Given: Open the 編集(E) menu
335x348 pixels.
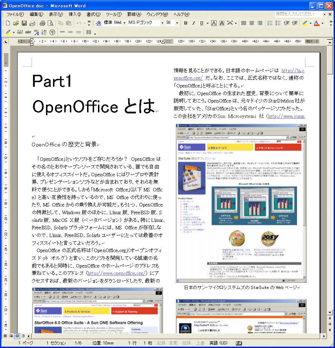Looking at the screenshot, I should pos(37,14).
